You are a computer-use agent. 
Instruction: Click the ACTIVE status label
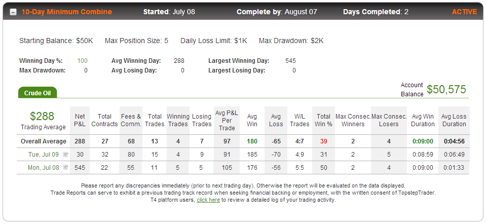[x=464, y=12]
